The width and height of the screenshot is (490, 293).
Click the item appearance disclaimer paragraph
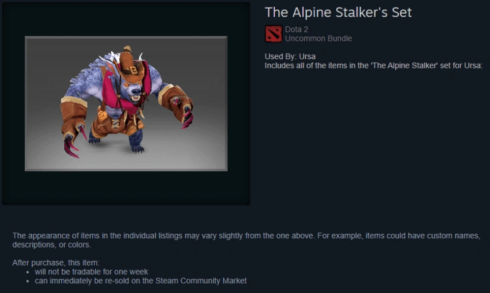pos(246,240)
